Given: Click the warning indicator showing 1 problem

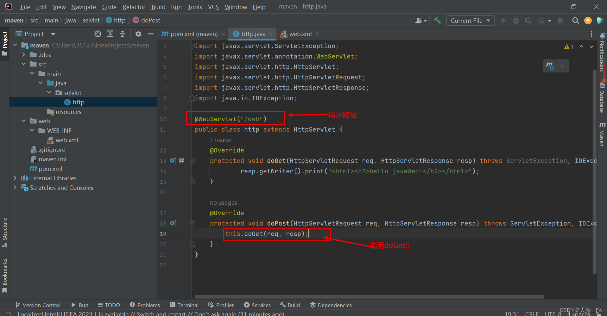Looking at the screenshot, I should tap(569, 46).
